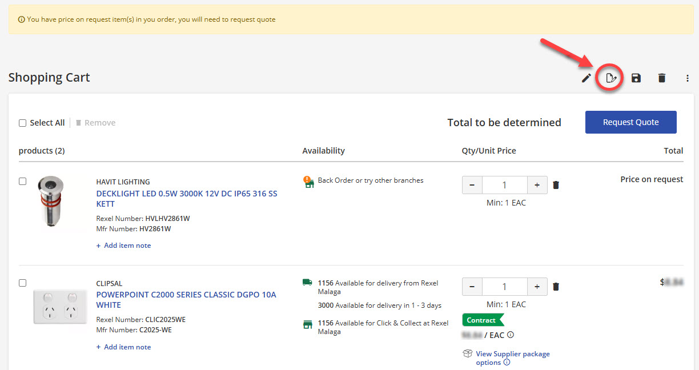Open the three-dot more options menu
The height and width of the screenshot is (370, 699).
pos(687,78)
